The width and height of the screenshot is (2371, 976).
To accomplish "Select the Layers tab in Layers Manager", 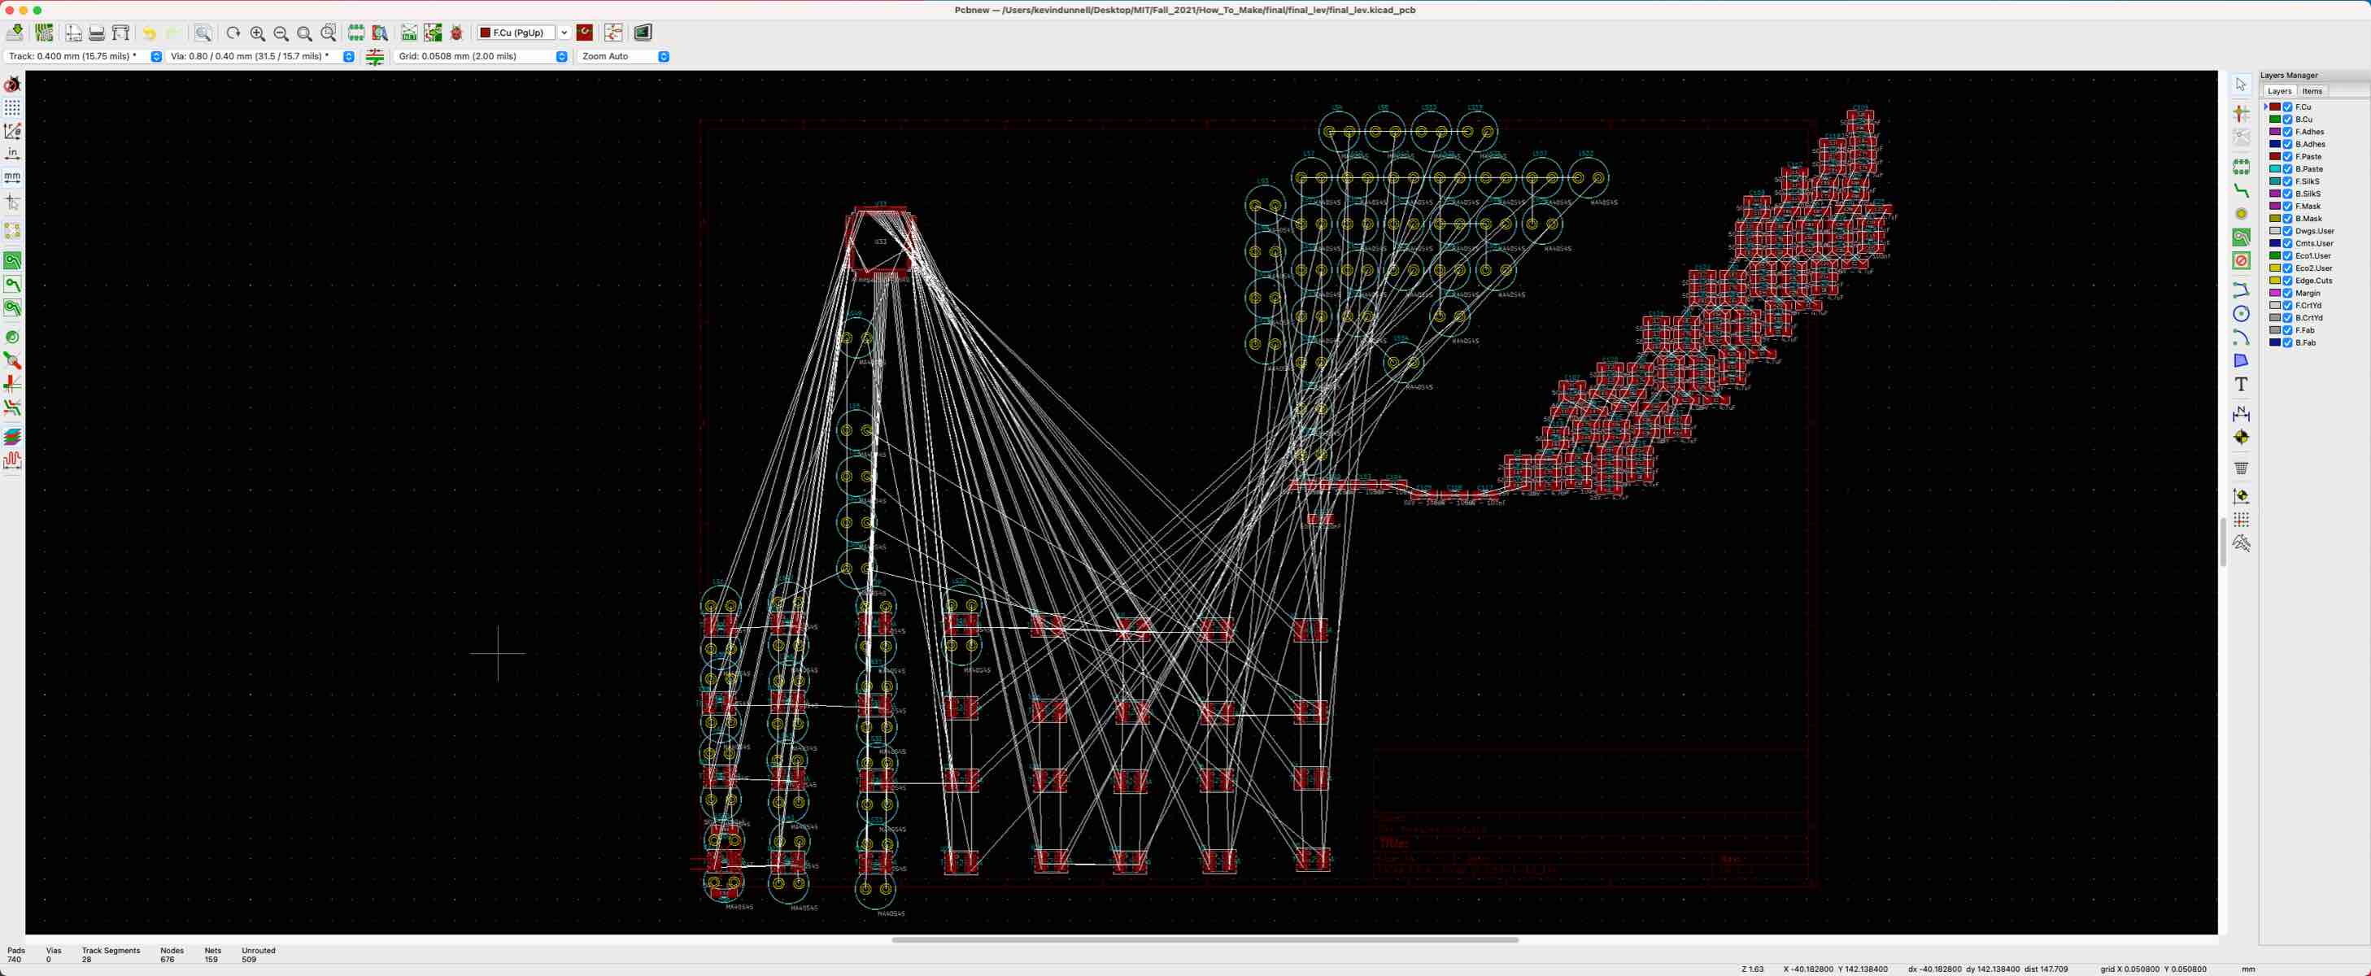I will (x=2280, y=92).
